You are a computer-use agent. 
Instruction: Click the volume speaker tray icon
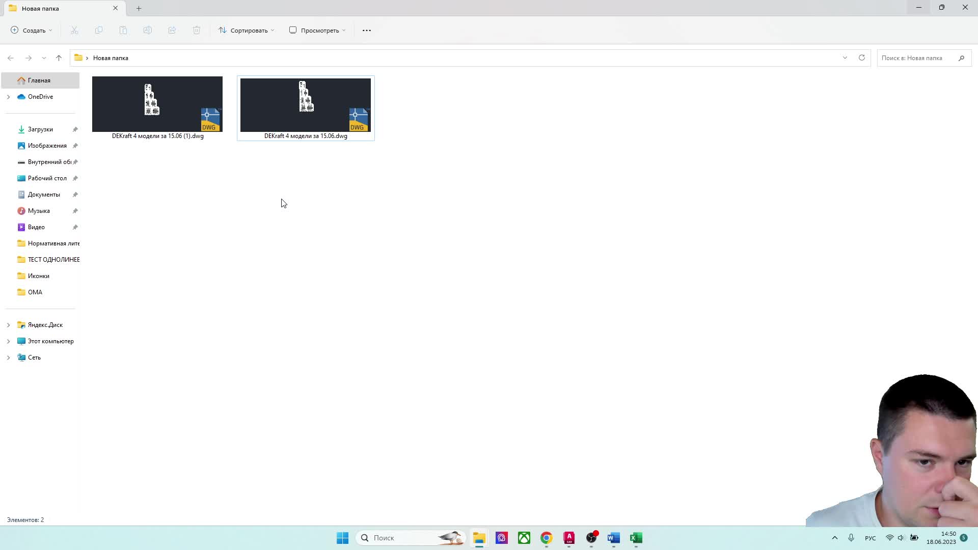901,538
